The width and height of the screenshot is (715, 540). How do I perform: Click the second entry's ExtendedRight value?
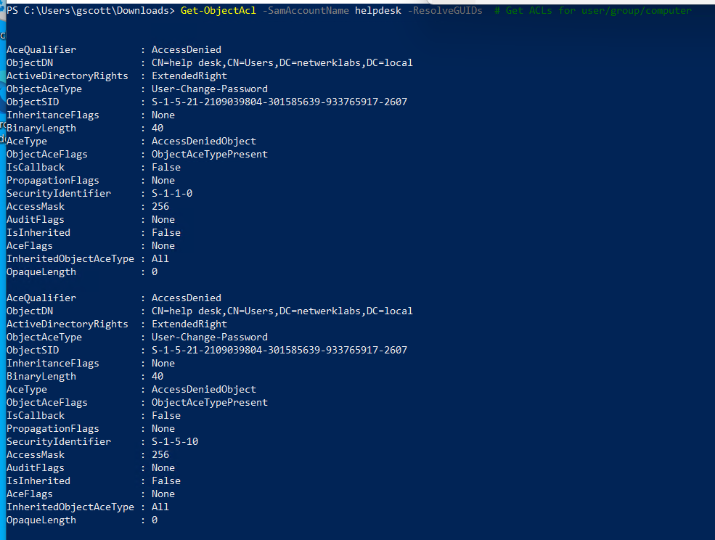[x=189, y=324]
